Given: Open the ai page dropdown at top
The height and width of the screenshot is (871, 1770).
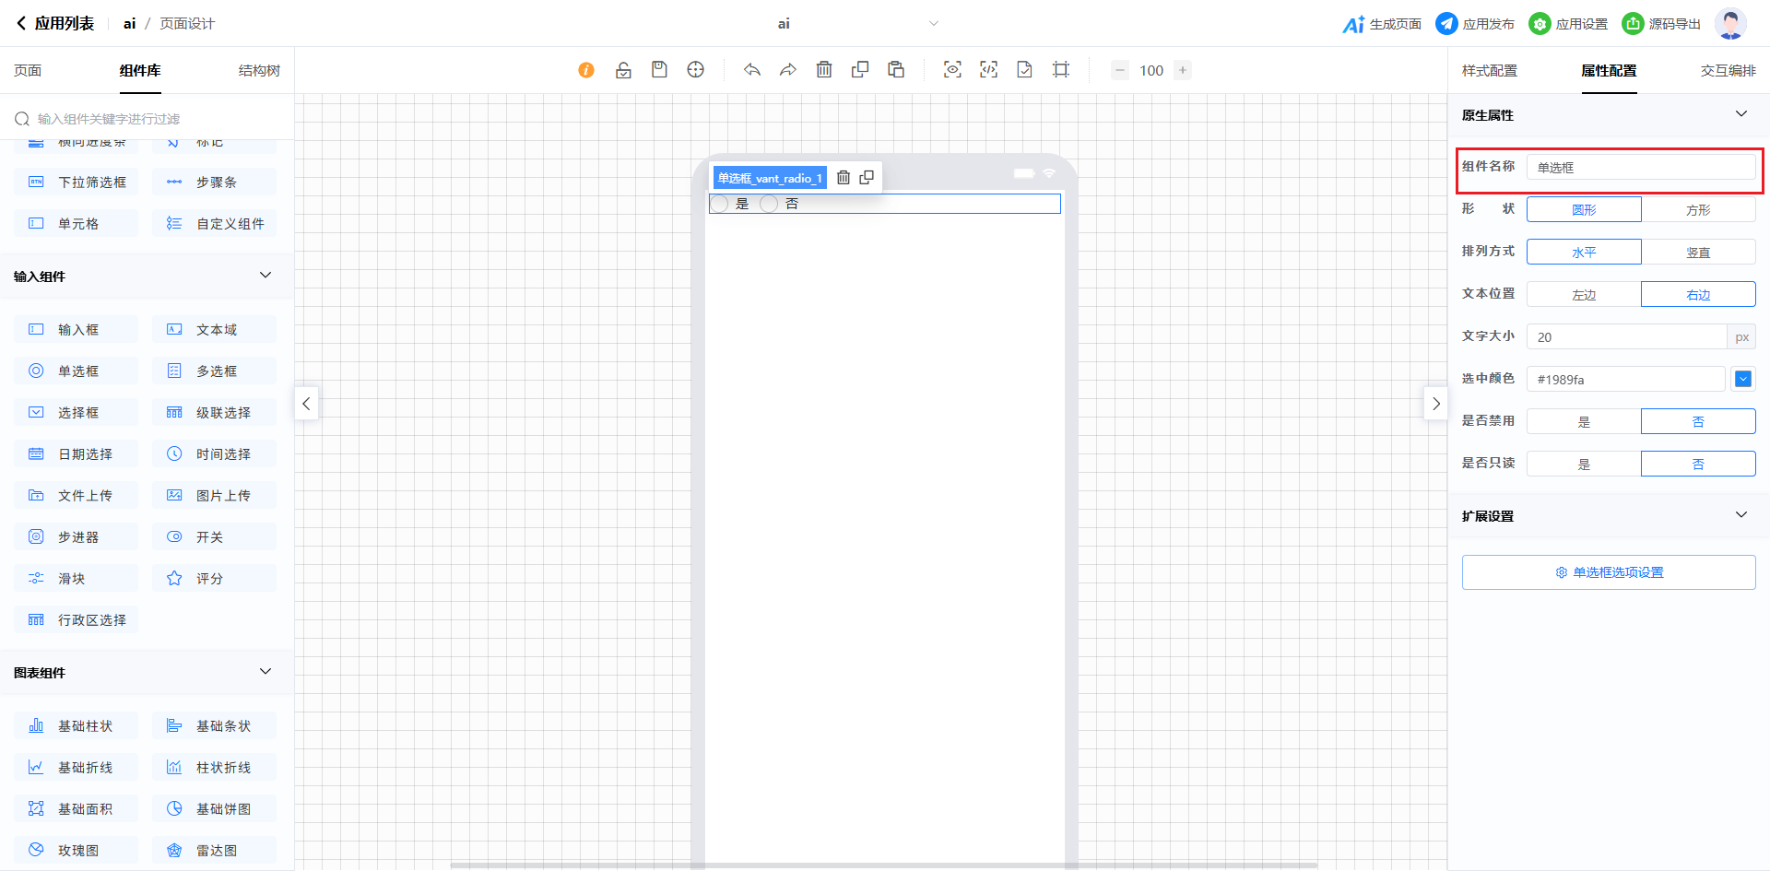Looking at the screenshot, I should click(x=933, y=24).
